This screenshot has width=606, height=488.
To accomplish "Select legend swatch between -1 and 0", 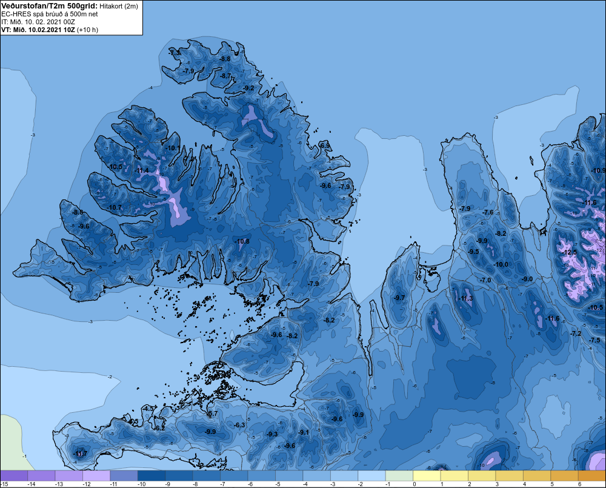I will point(399,476).
